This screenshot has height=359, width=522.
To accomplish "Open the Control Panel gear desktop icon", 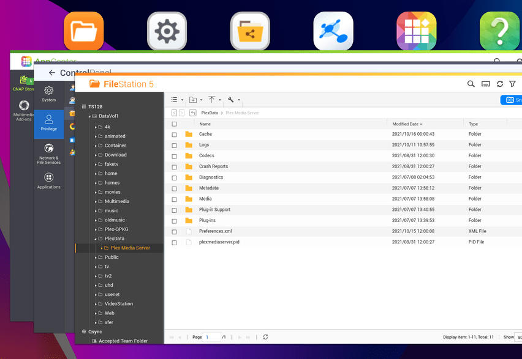I will [167, 31].
